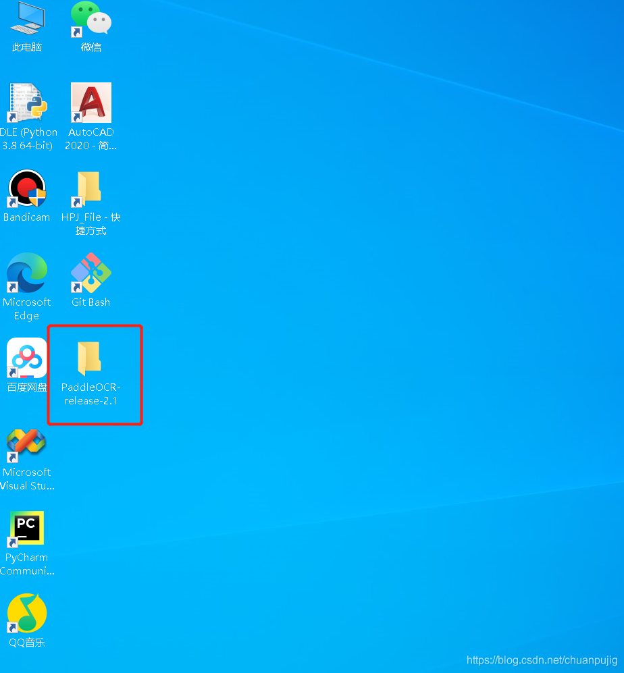This screenshot has height=673, width=624.
Task: Select the Bandicam shortcut icon
Action: 26,188
